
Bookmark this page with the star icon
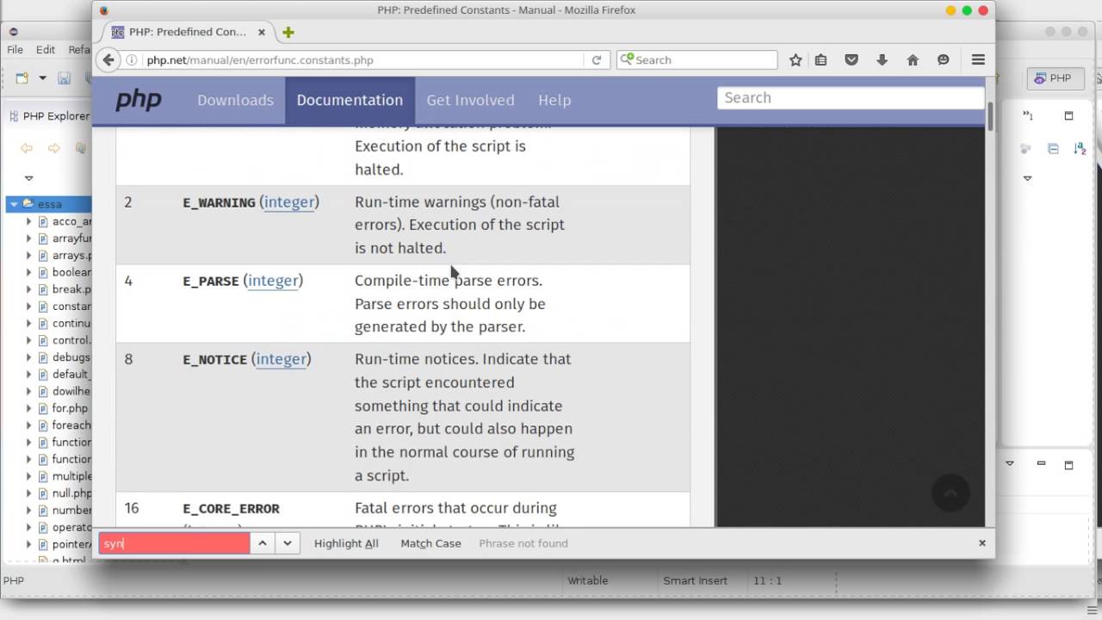(x=796, y=60)
